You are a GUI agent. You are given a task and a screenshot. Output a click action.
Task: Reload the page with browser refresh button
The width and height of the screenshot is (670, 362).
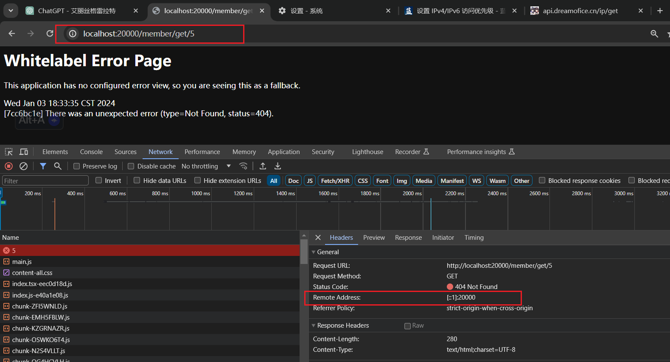click(x=50, y=34)
